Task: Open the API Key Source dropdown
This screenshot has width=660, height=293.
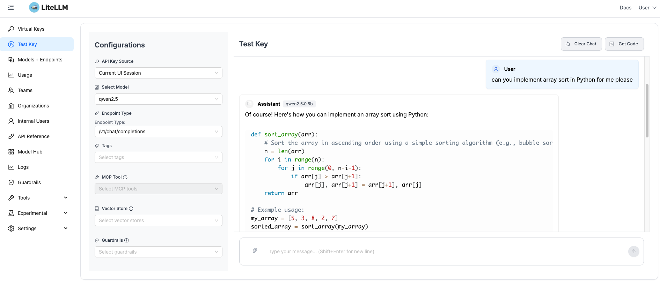Action: point(158,73)
